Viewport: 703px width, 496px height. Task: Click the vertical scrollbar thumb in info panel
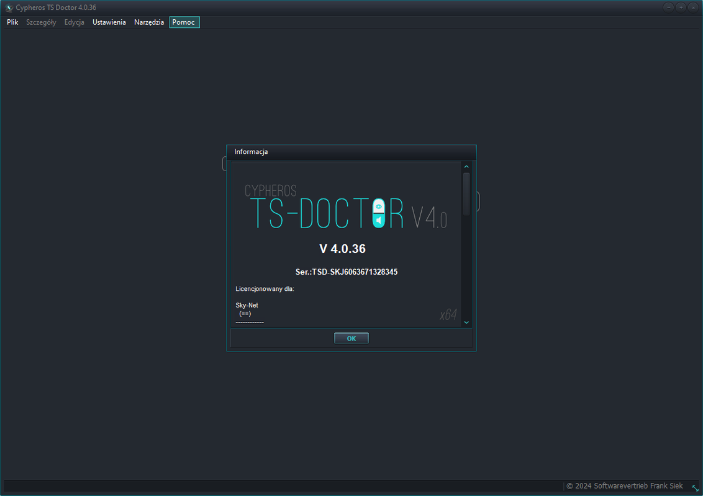tap(466, 194)
